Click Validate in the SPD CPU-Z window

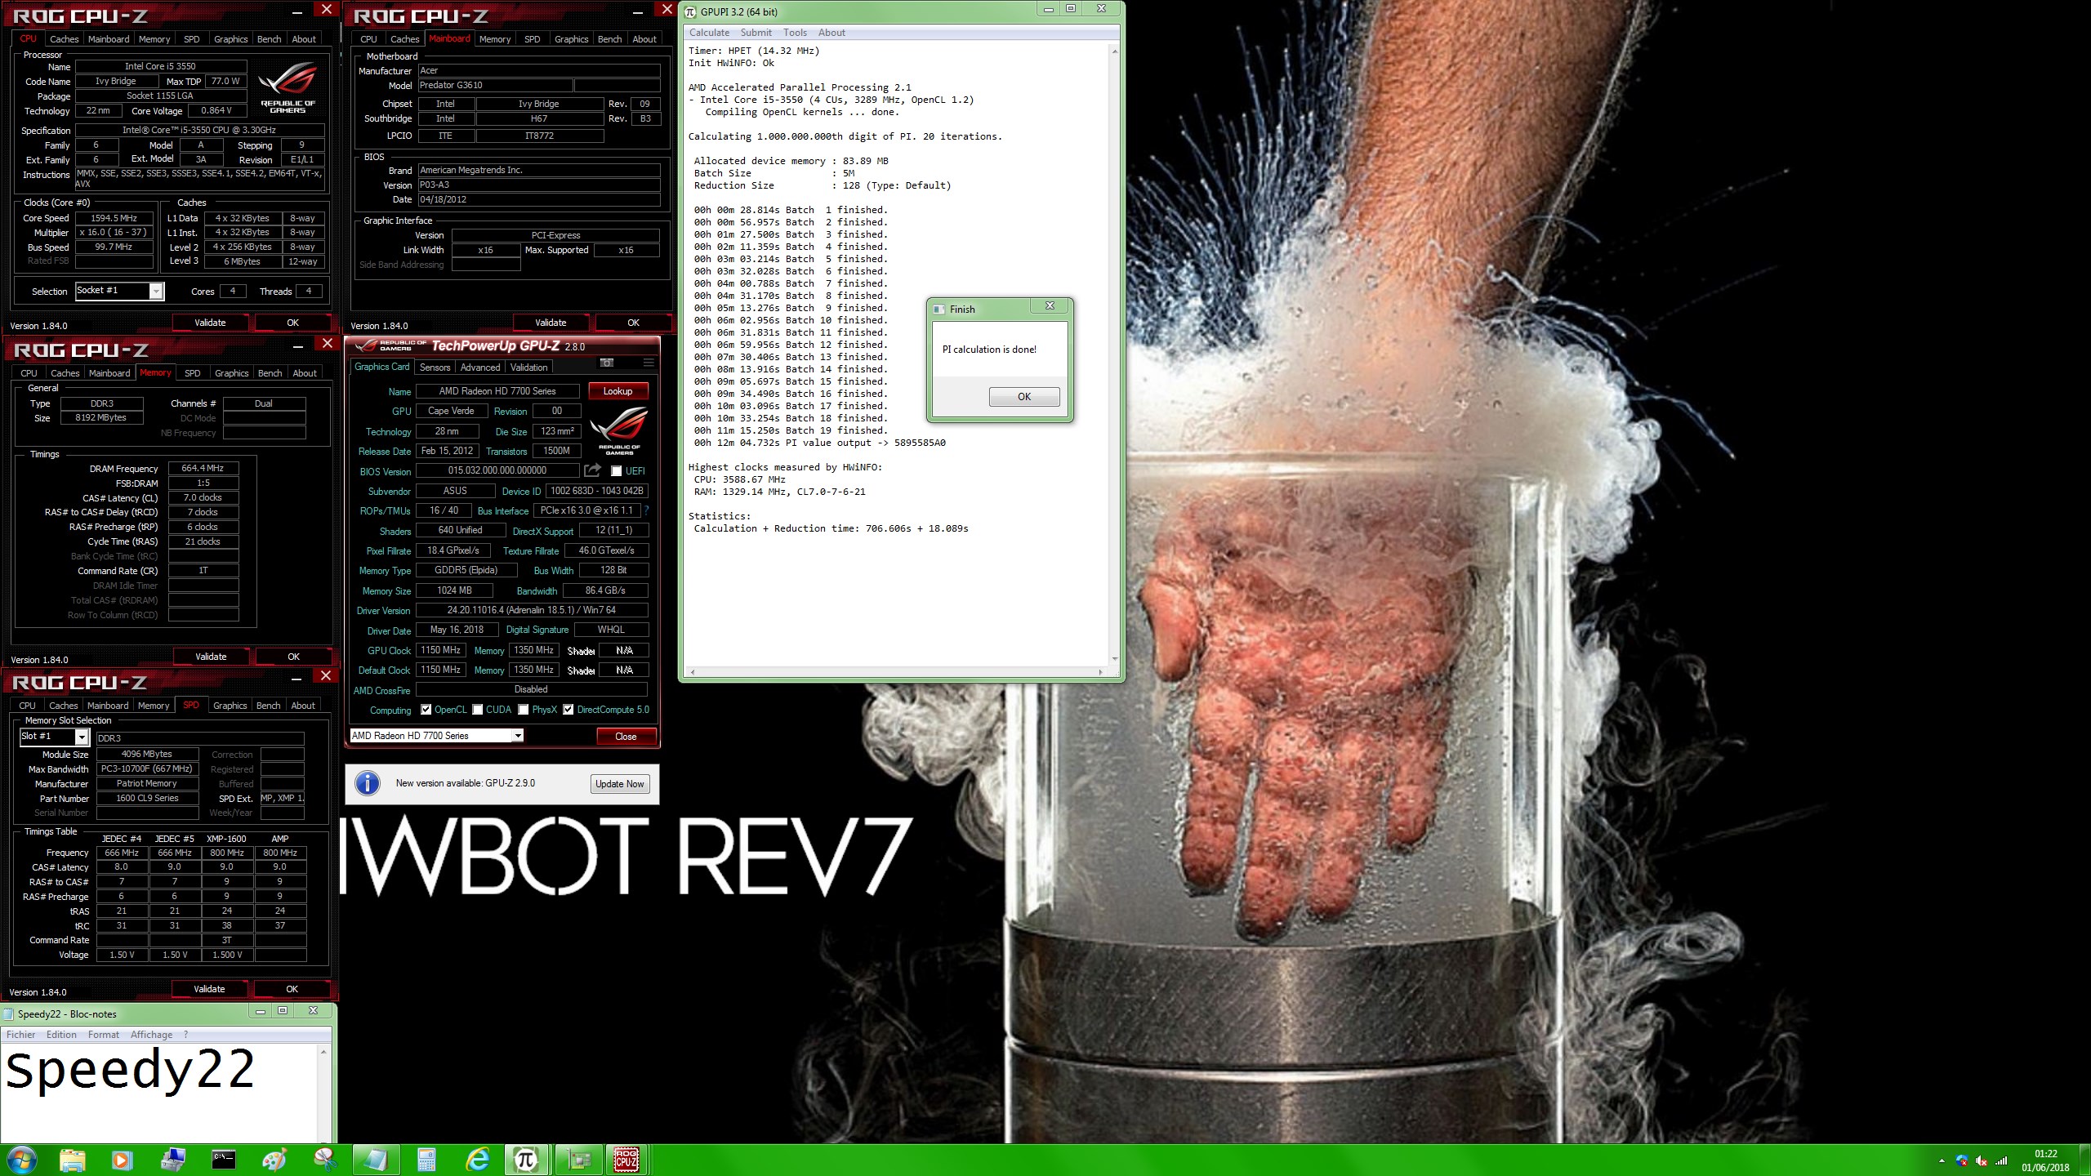tap(209, 989)
